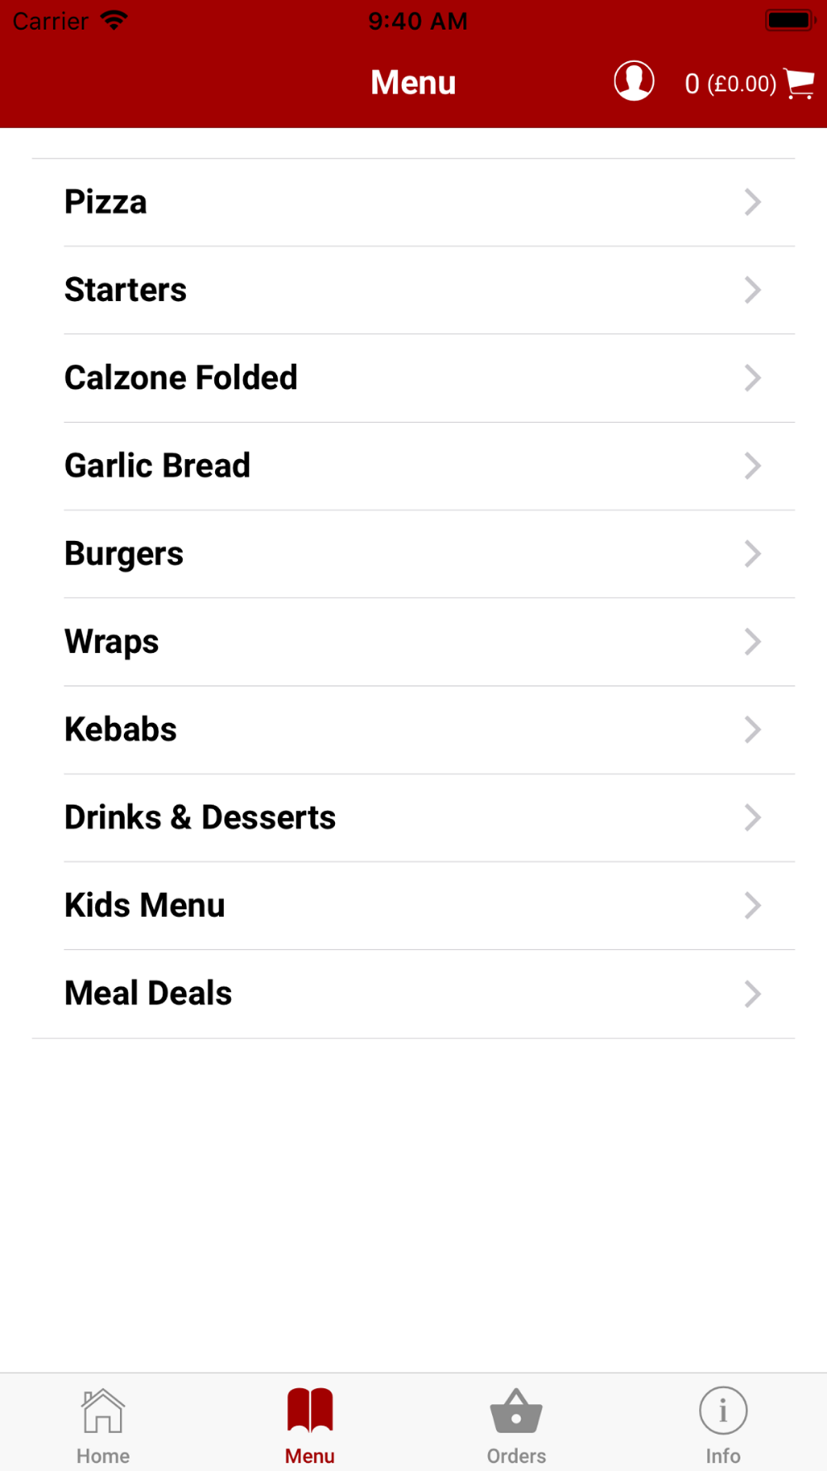
Task: Tap the Home house icon
Action: click(103, 1411)
